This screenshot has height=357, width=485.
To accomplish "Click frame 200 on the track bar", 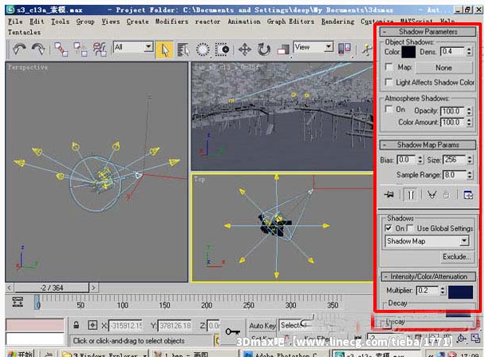I will pos(207,304).
